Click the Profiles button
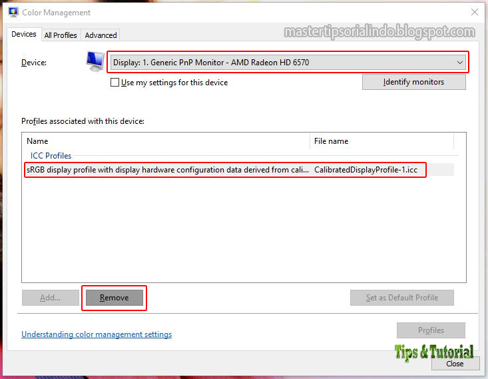 point(431,330)
